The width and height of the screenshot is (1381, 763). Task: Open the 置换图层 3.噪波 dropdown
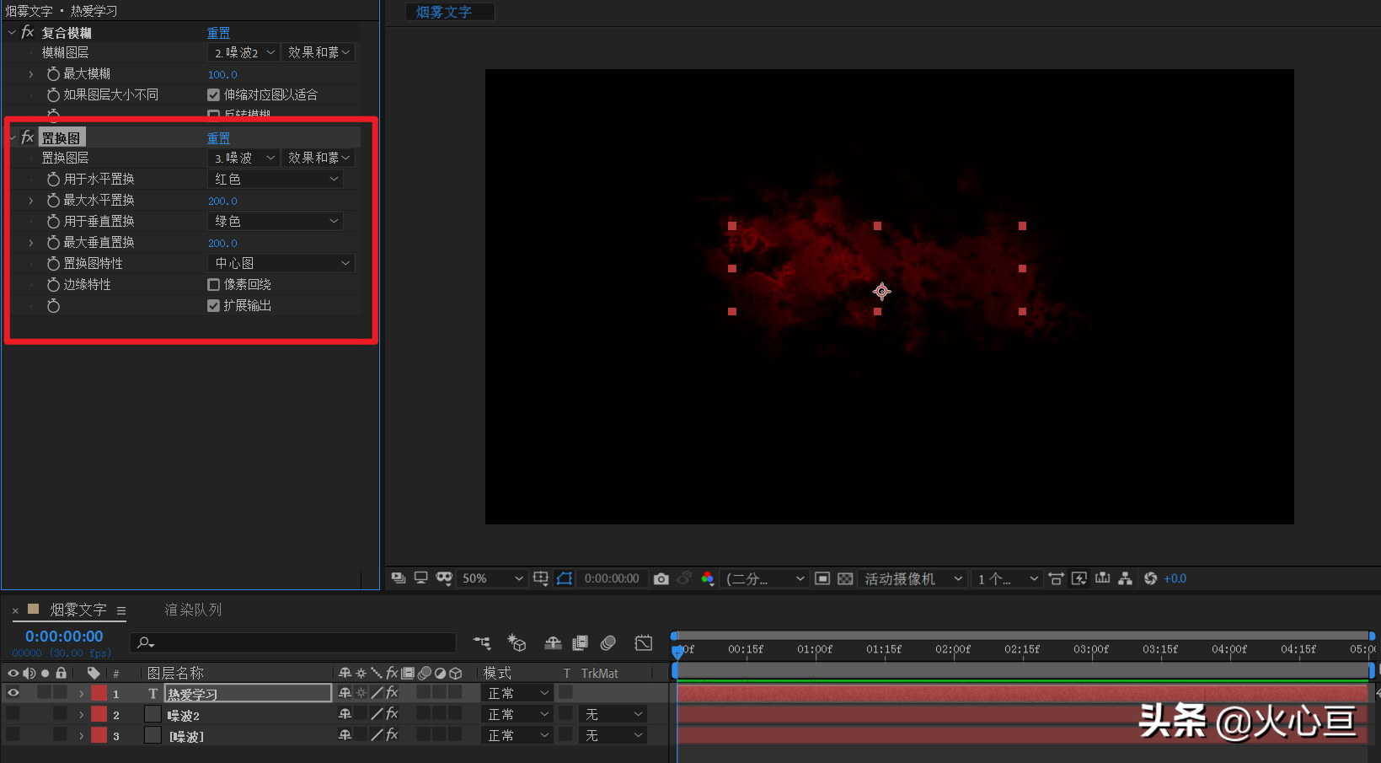244,158
